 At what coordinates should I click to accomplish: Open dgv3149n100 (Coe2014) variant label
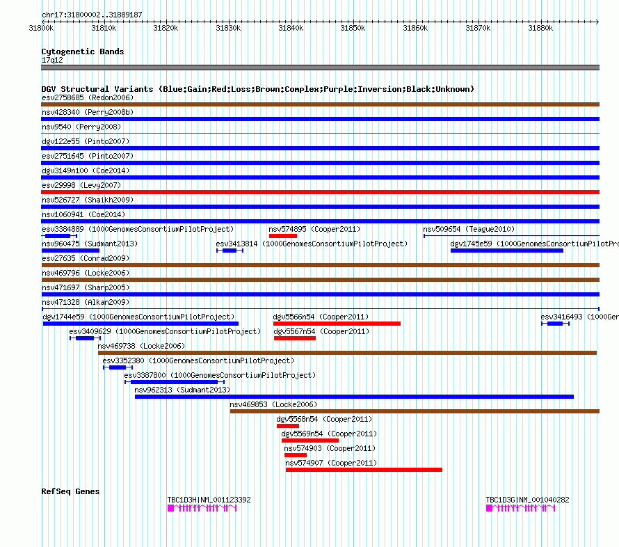pyautogui.click(x=86, y=171)
